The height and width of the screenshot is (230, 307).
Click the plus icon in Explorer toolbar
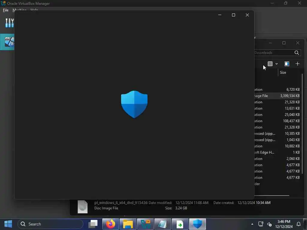point(297,64)
